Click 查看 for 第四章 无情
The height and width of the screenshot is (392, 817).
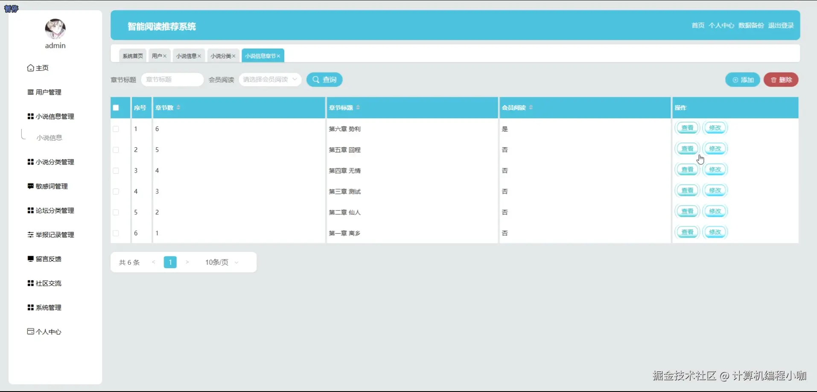click(687, 170)
